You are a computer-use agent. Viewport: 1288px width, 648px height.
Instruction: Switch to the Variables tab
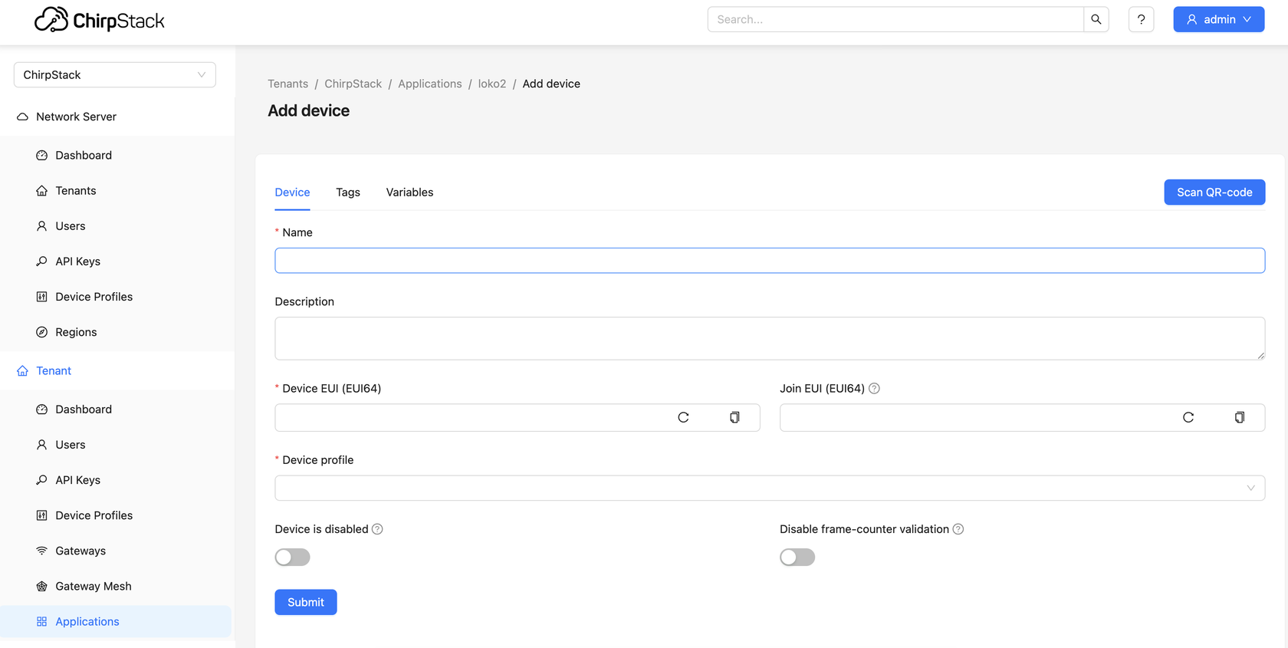[x=409, y=192]
